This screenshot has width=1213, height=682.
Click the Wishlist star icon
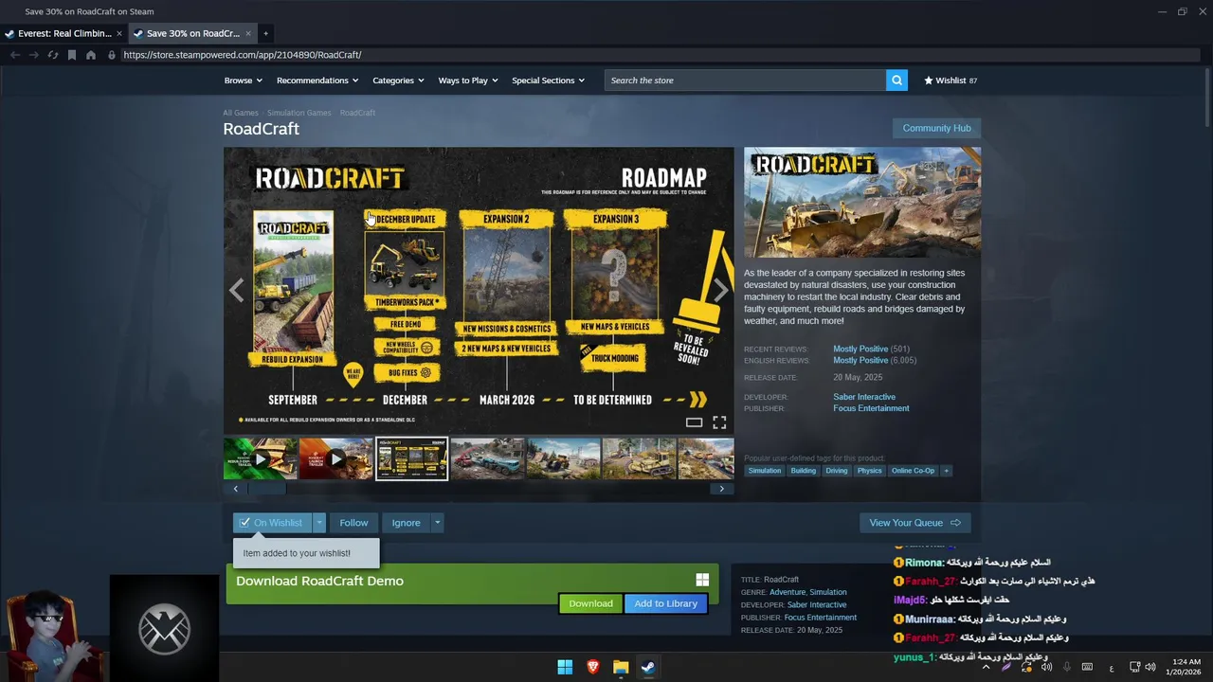[x=929, y=81]
